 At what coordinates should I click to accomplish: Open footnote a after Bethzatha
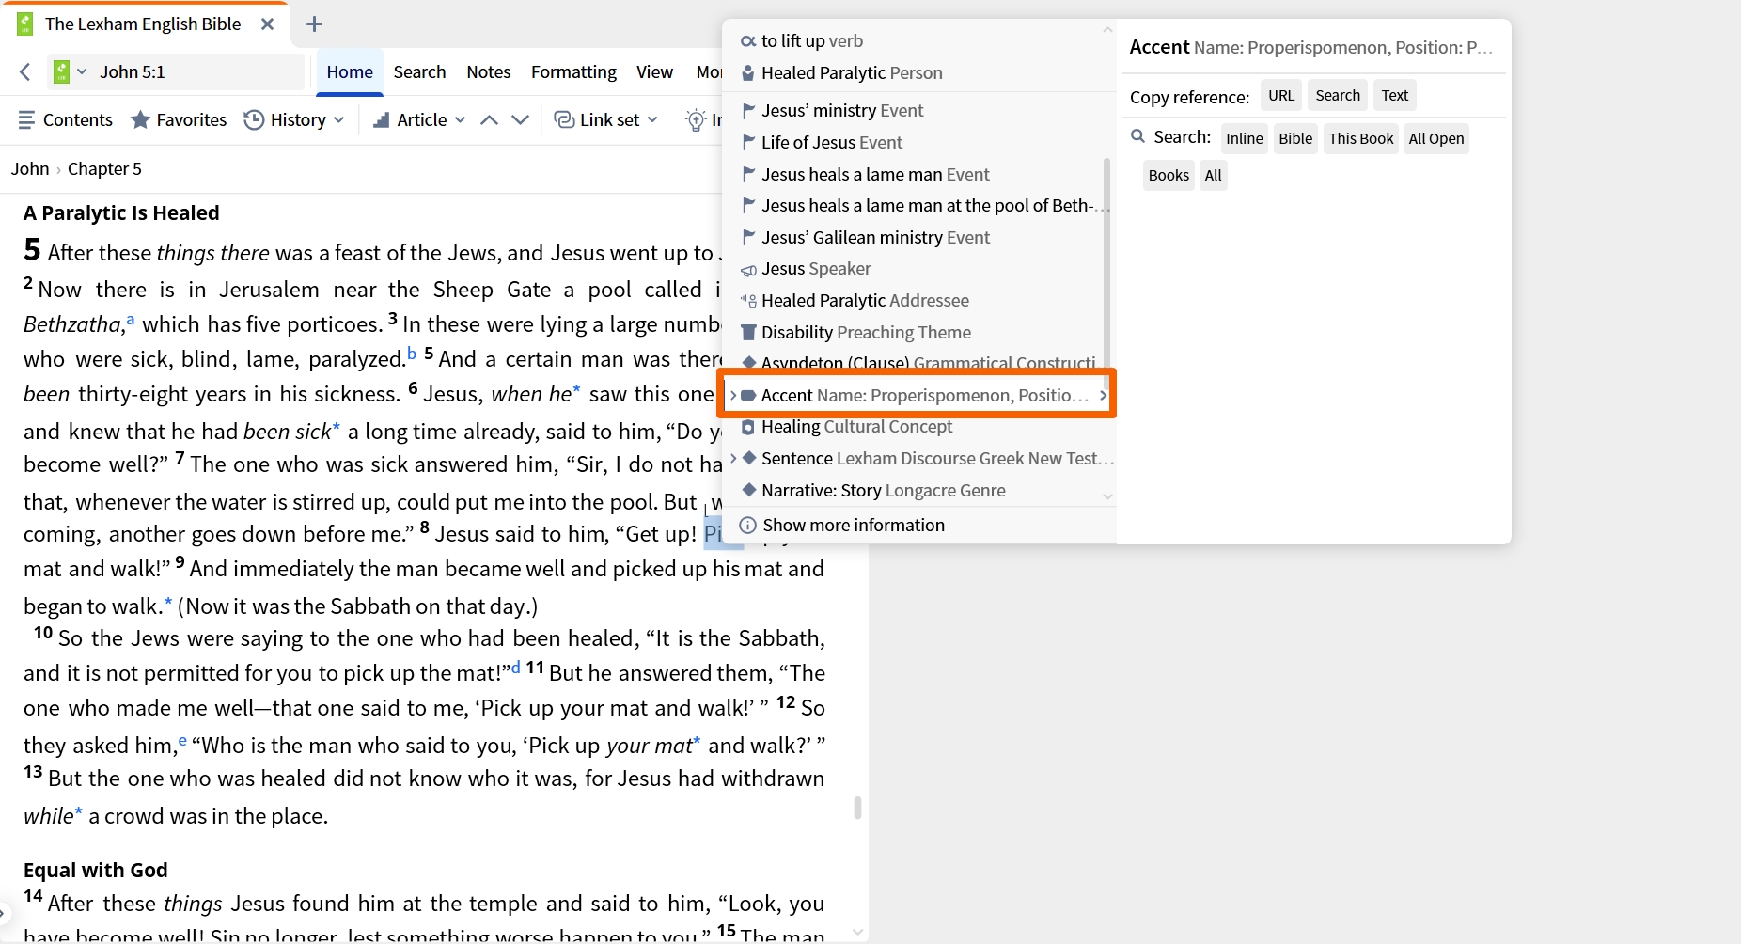pos(131,320)
